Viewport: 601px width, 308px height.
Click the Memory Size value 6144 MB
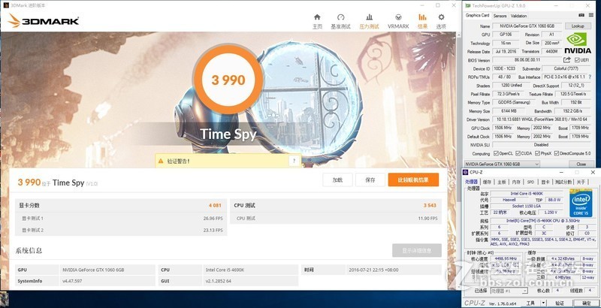508,111
